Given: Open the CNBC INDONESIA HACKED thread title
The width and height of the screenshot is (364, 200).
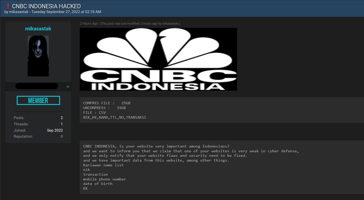Looking at the screenshot, I should tap(47, 6).
